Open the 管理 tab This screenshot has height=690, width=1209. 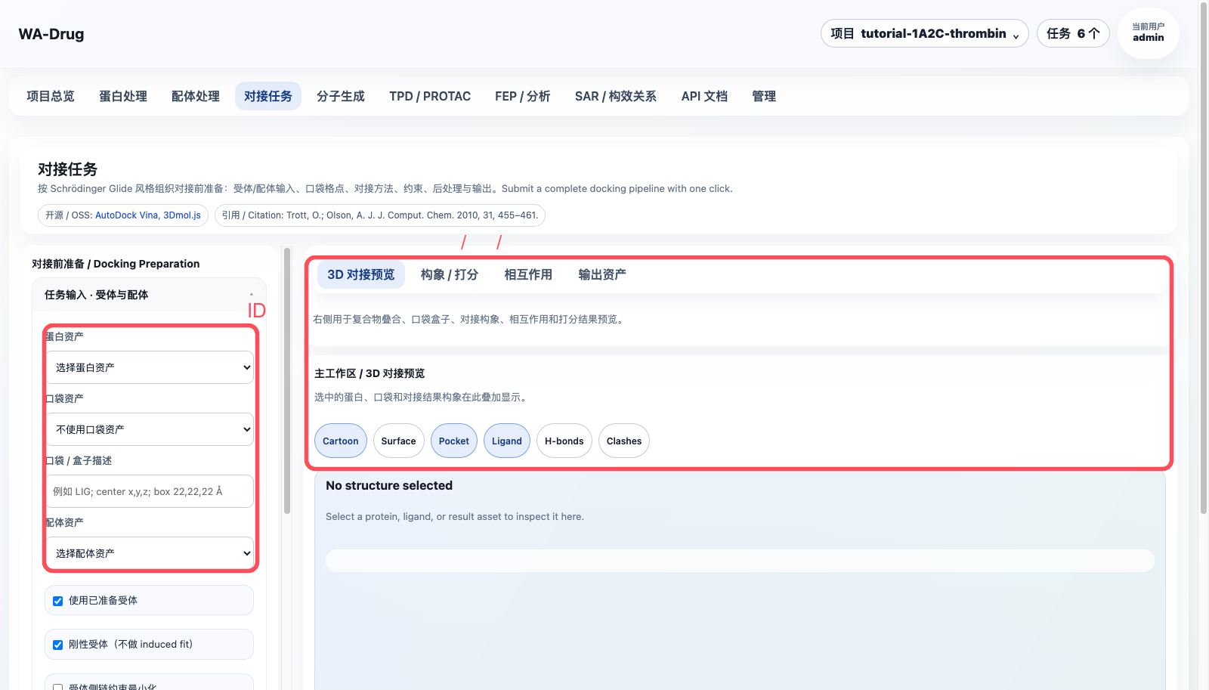tap(764, 96)
